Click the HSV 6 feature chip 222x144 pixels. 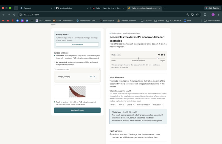pyautogui.click(x=121, y=105)
